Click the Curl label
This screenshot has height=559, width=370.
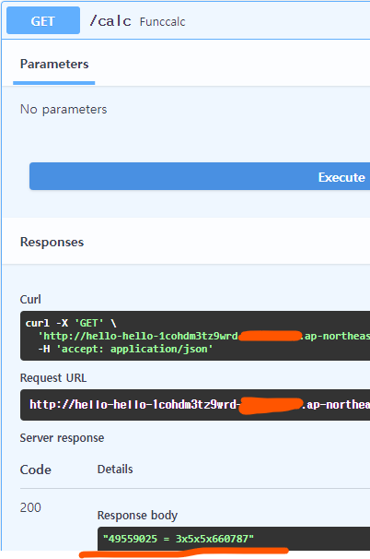[x=30, y=299]
